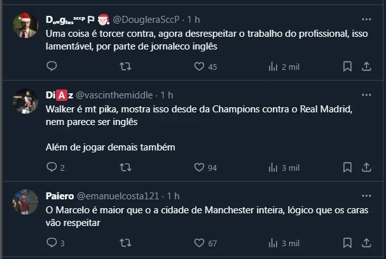Like Paiero's tweet with 67 likes

coord(199,242)
